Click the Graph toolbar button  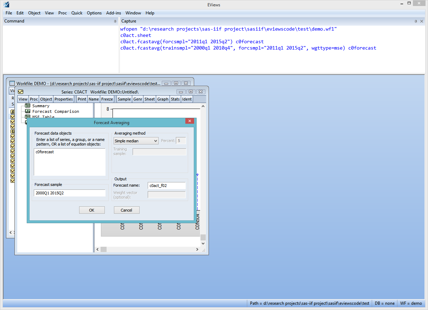[x=163, y=99]
